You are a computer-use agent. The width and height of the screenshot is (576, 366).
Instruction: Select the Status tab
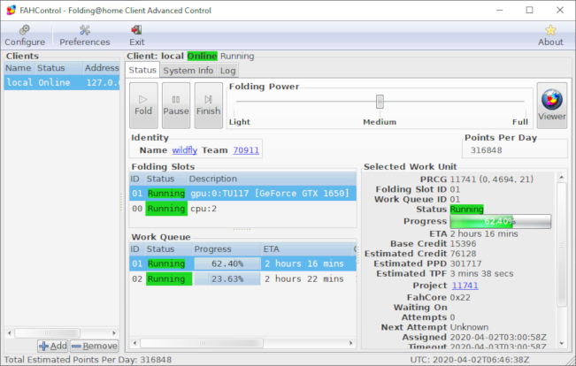142,70
